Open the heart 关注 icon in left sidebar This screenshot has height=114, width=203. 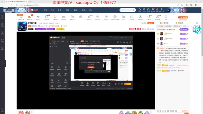tap(2, 16)
